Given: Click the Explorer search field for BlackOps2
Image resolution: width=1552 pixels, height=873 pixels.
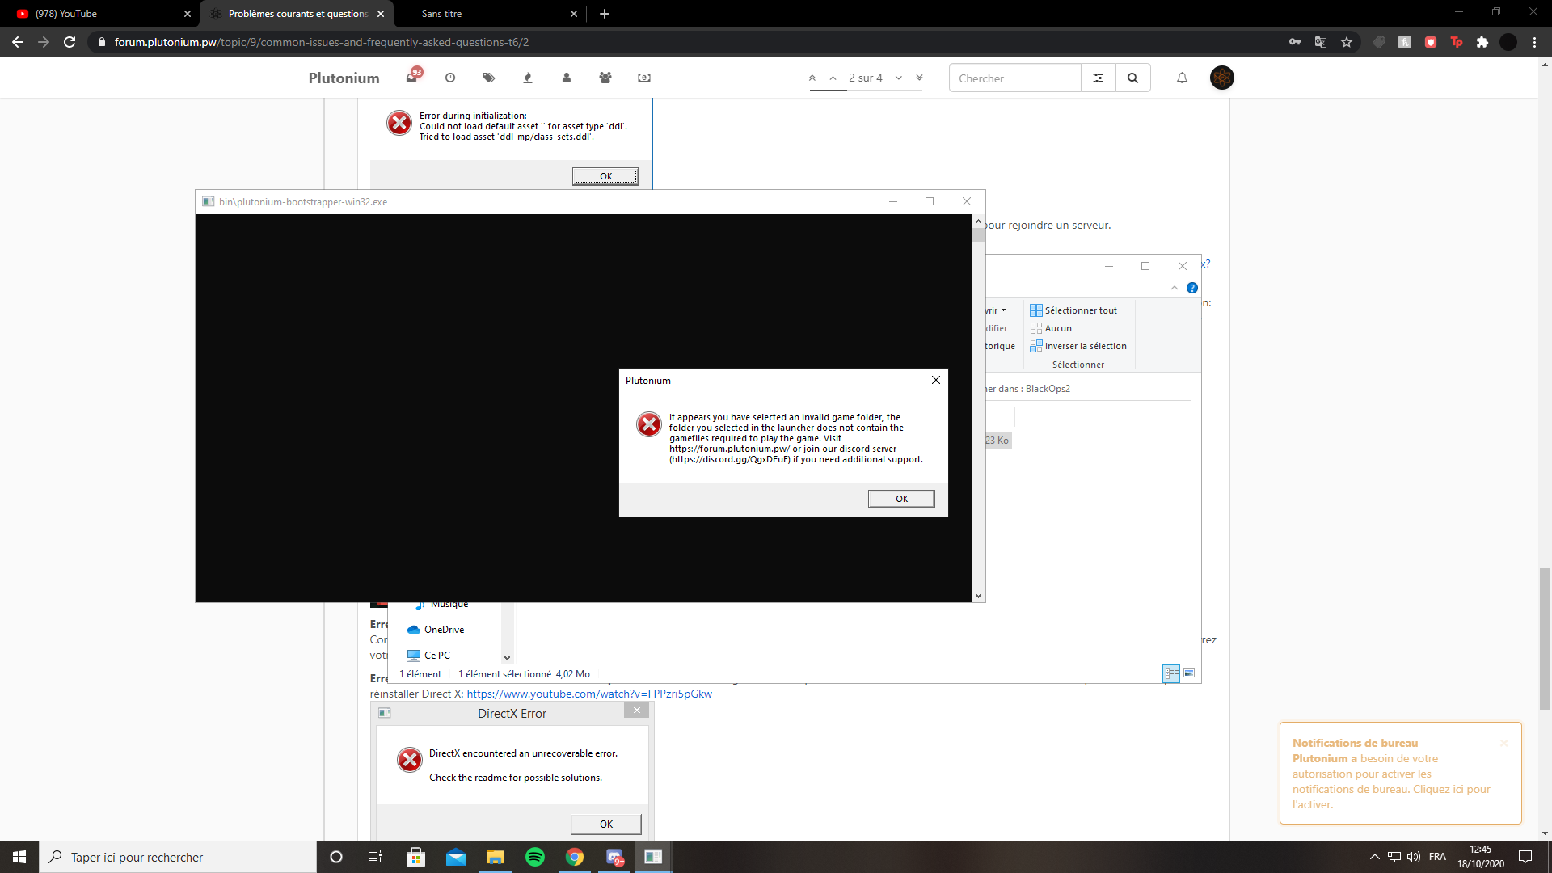Looking at the screenshot, I should pos(1087,389).
